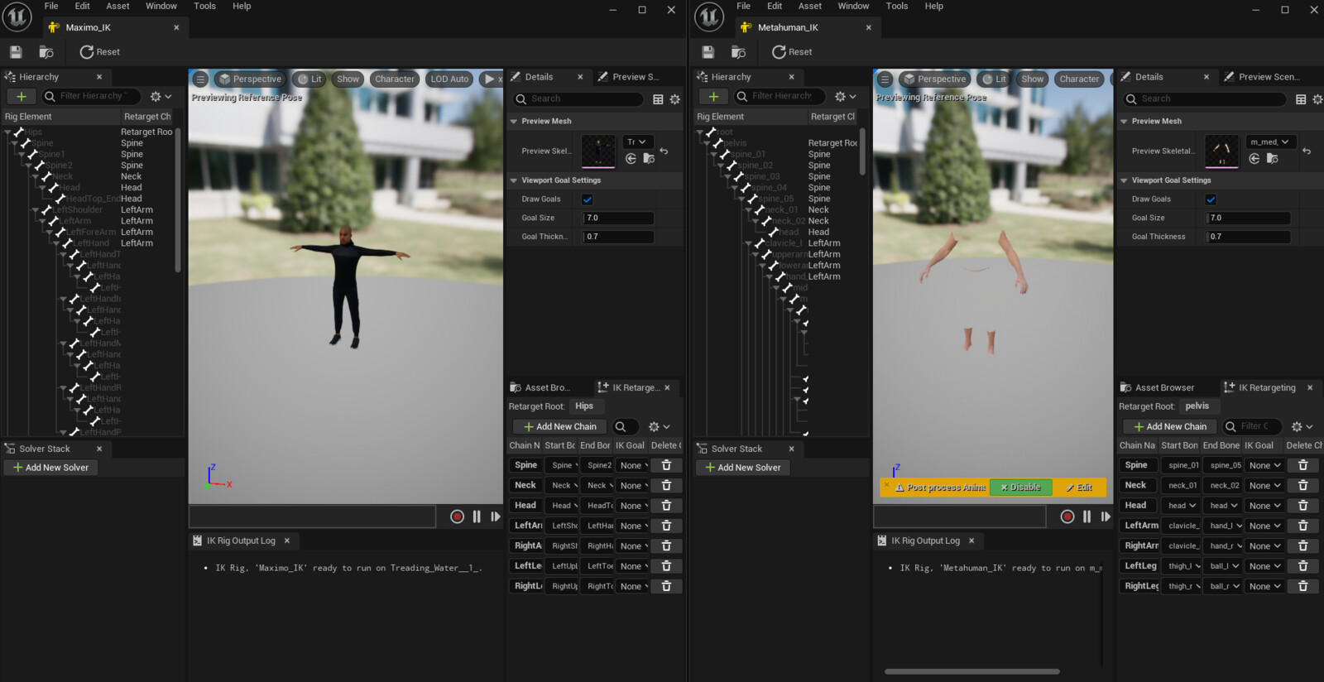Screen dimensions: 1324x682
Task: Open Details settings gear in Maximo_IK
Action: (x=675, y=99)
